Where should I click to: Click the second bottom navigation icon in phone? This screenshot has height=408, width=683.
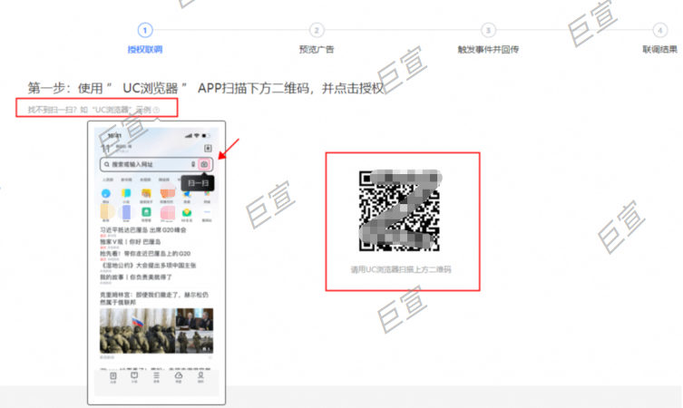(134, 375)
